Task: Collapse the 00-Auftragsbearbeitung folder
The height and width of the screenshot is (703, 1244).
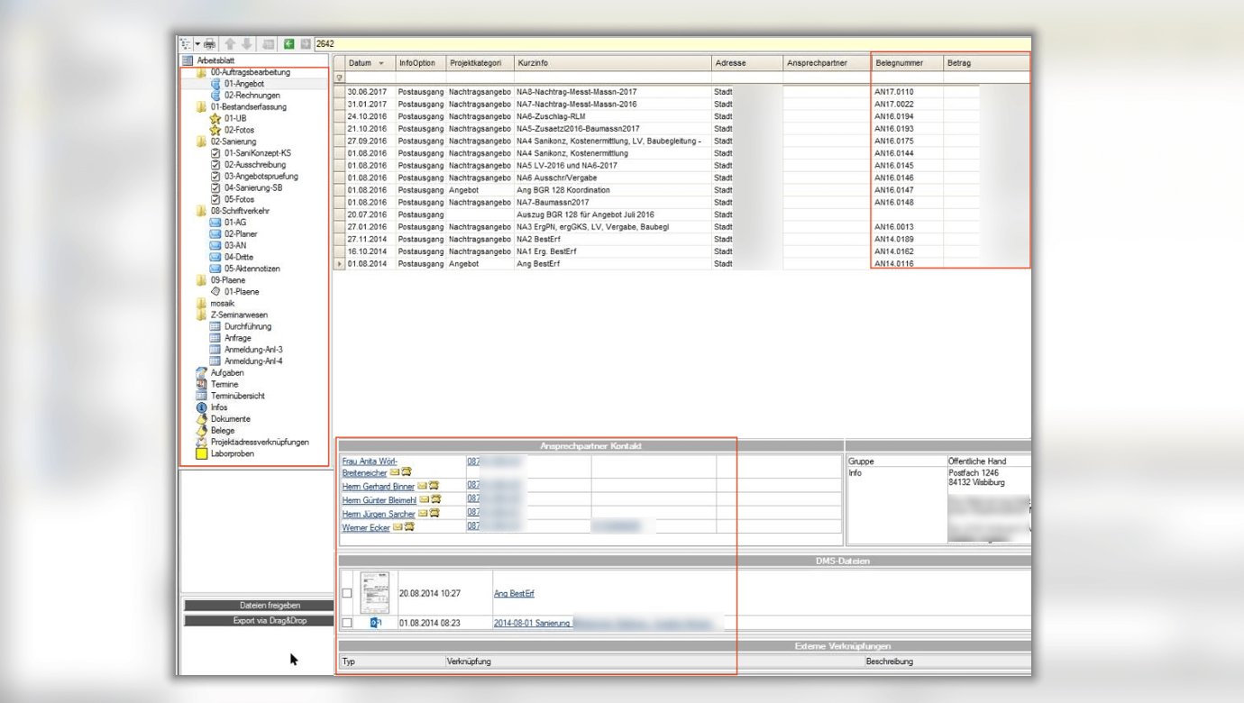Action: [202, 72]
